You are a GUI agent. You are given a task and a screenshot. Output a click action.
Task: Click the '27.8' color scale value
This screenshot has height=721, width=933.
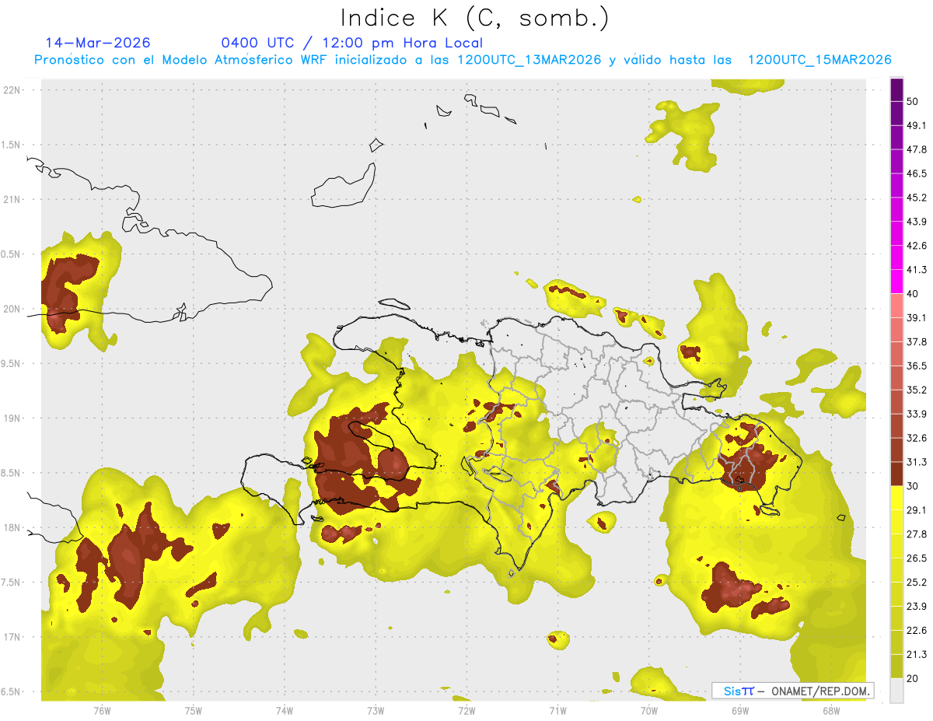[x=917, y=534]
